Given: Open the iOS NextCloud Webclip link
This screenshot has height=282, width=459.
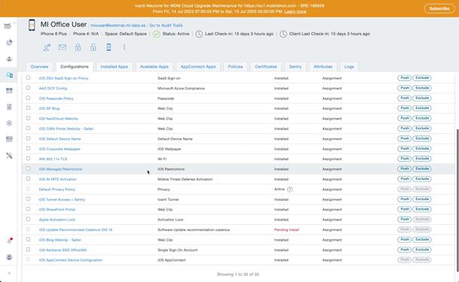Looking at the screenshot, I should (x=58, y=119).
